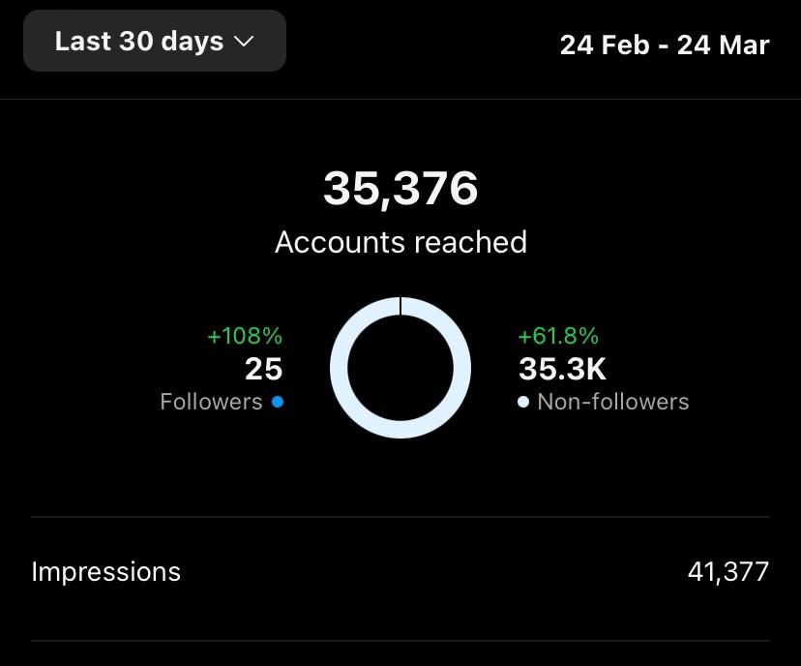The image size is (801, 666).
Task: Click the +108% followers growth indicator
Action: 245,336
